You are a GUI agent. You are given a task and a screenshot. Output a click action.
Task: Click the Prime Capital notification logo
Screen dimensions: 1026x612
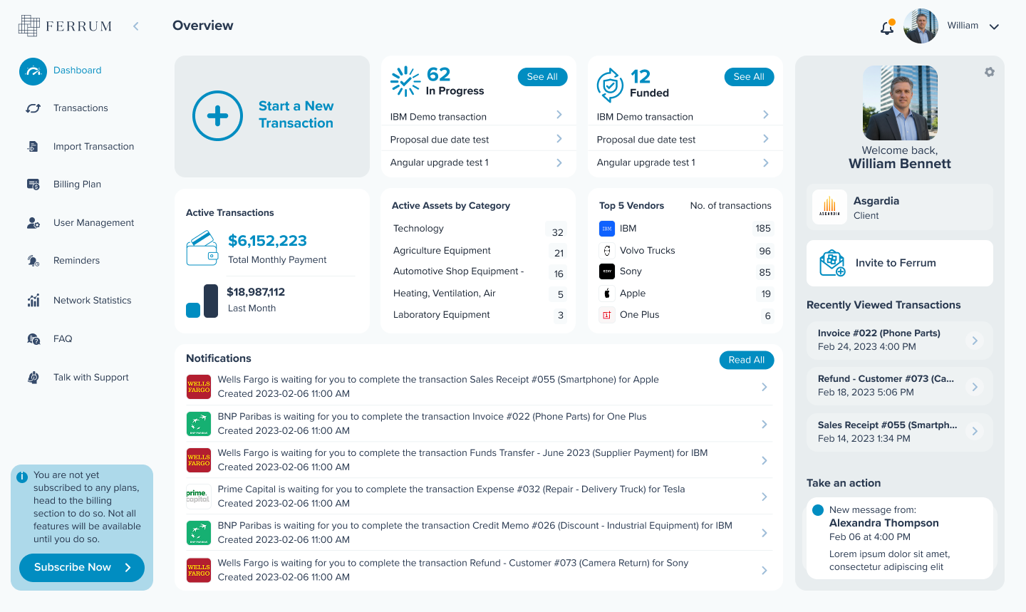coord(198,497)
